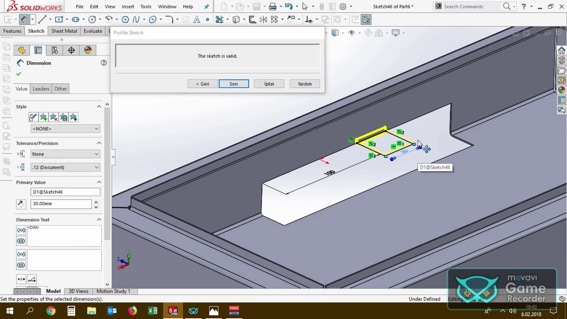The width and height of the screenshot is (567, 319).
Task: Switch to the Motion Study 1 tab
Action: click(113, 291)
